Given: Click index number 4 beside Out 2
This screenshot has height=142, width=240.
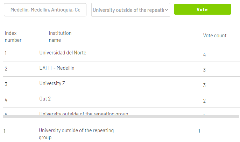Looking at the screenshot, I should [6, 99].
